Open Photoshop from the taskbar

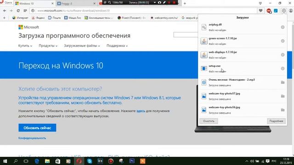[132, 161]
